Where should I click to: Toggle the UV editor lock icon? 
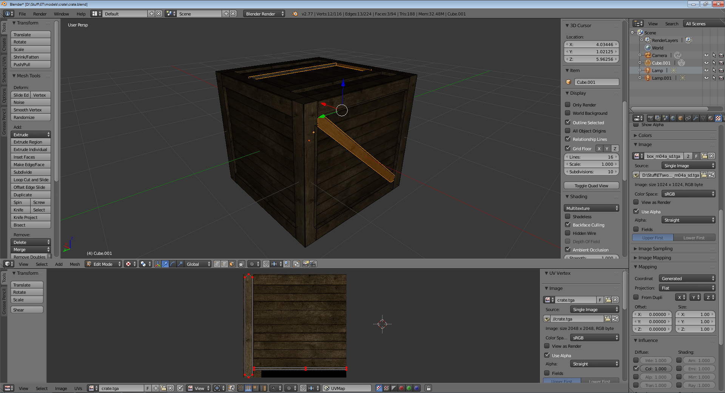tap(428, 388)
